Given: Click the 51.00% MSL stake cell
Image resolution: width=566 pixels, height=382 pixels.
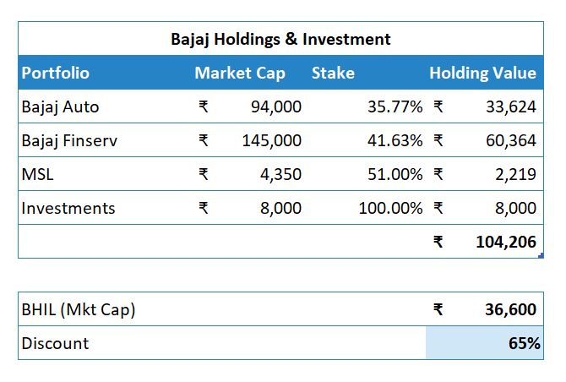Looking at the screenshot, I should [395, 174].
